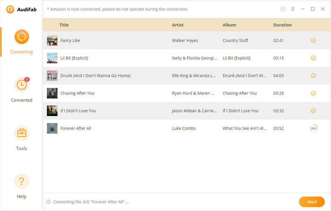Open the Converting section icon

[22, 37]
